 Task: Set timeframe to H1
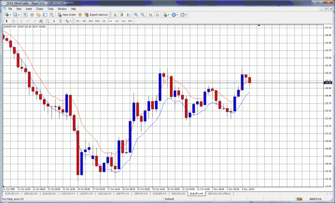[x=104, y=21]
